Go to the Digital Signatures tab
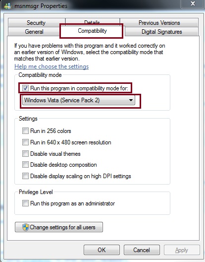Viewport: 205px width, 262px height. click(x=161, y=32)
